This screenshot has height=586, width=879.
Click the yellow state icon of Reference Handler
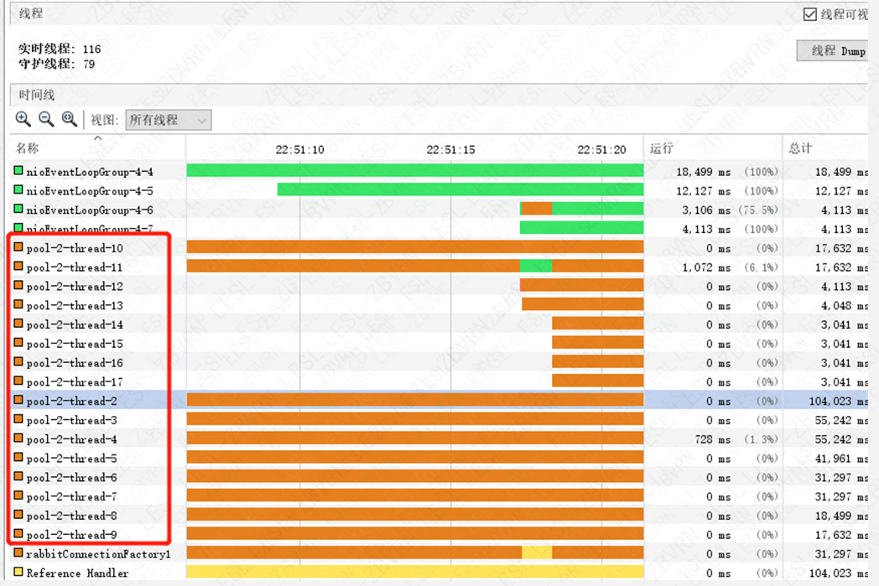[18, 572]
